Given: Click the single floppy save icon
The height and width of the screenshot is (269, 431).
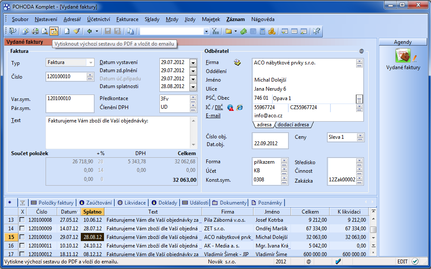Looking at the screenshot, I should pyautogui.click(x=108, y=31).
